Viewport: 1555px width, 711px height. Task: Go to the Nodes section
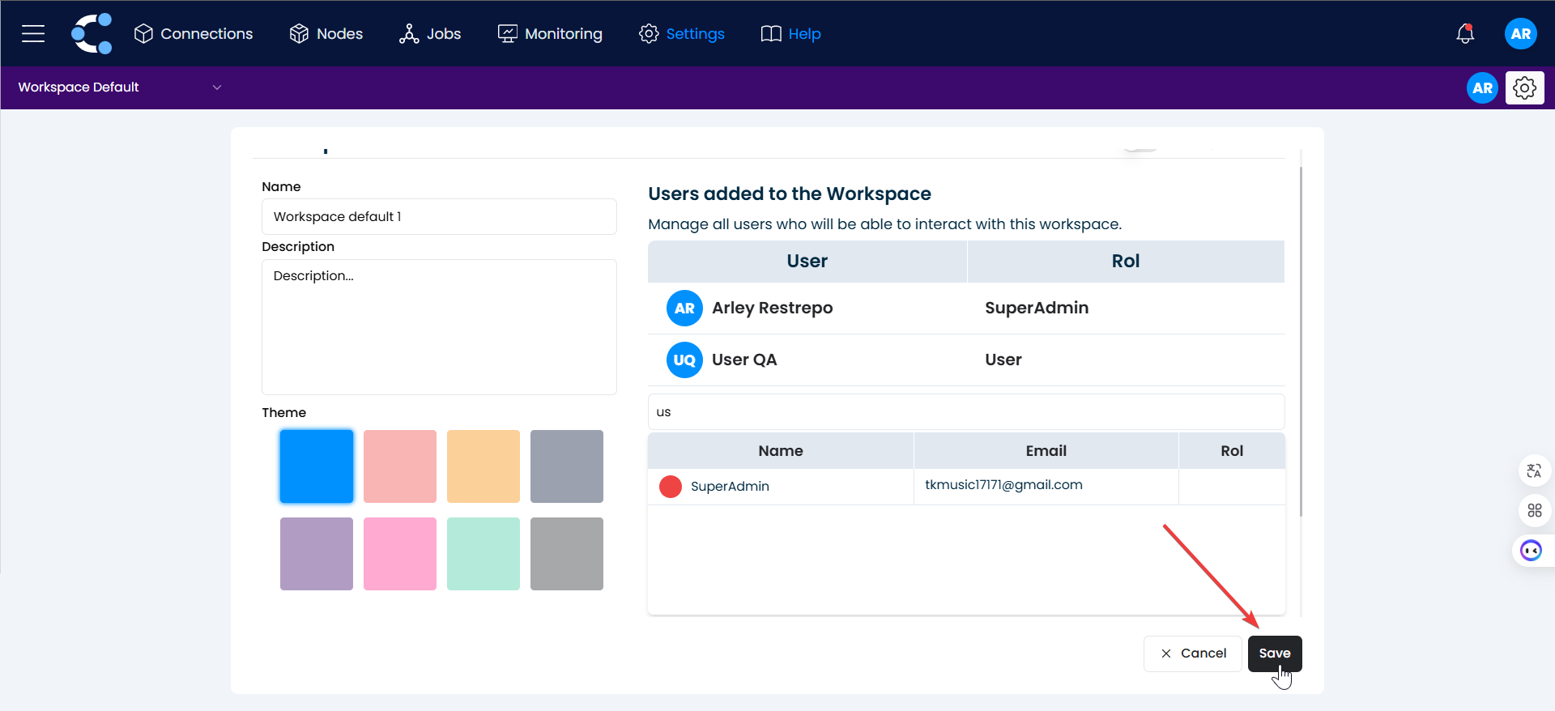pyautogui.click(x=326, y=33)
